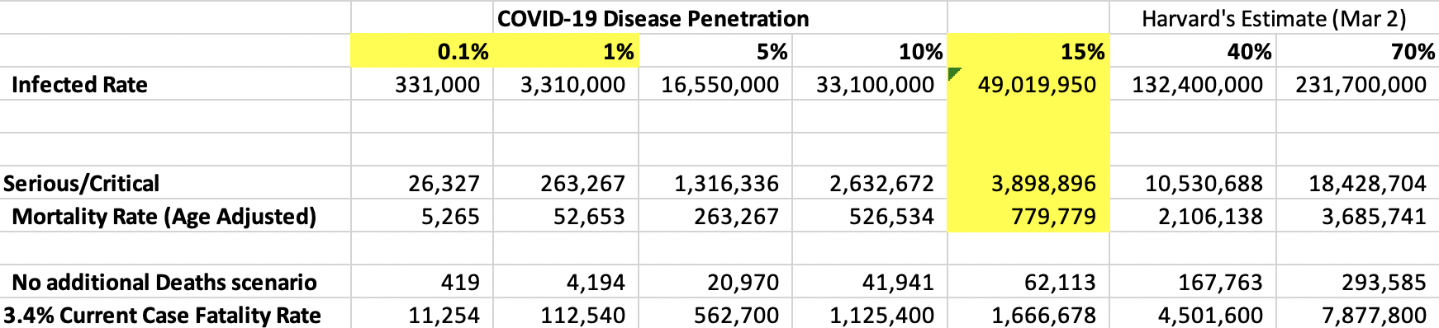Select the 0.1% penetration column header
The image size is (1439, 328).
click(422, 51)
